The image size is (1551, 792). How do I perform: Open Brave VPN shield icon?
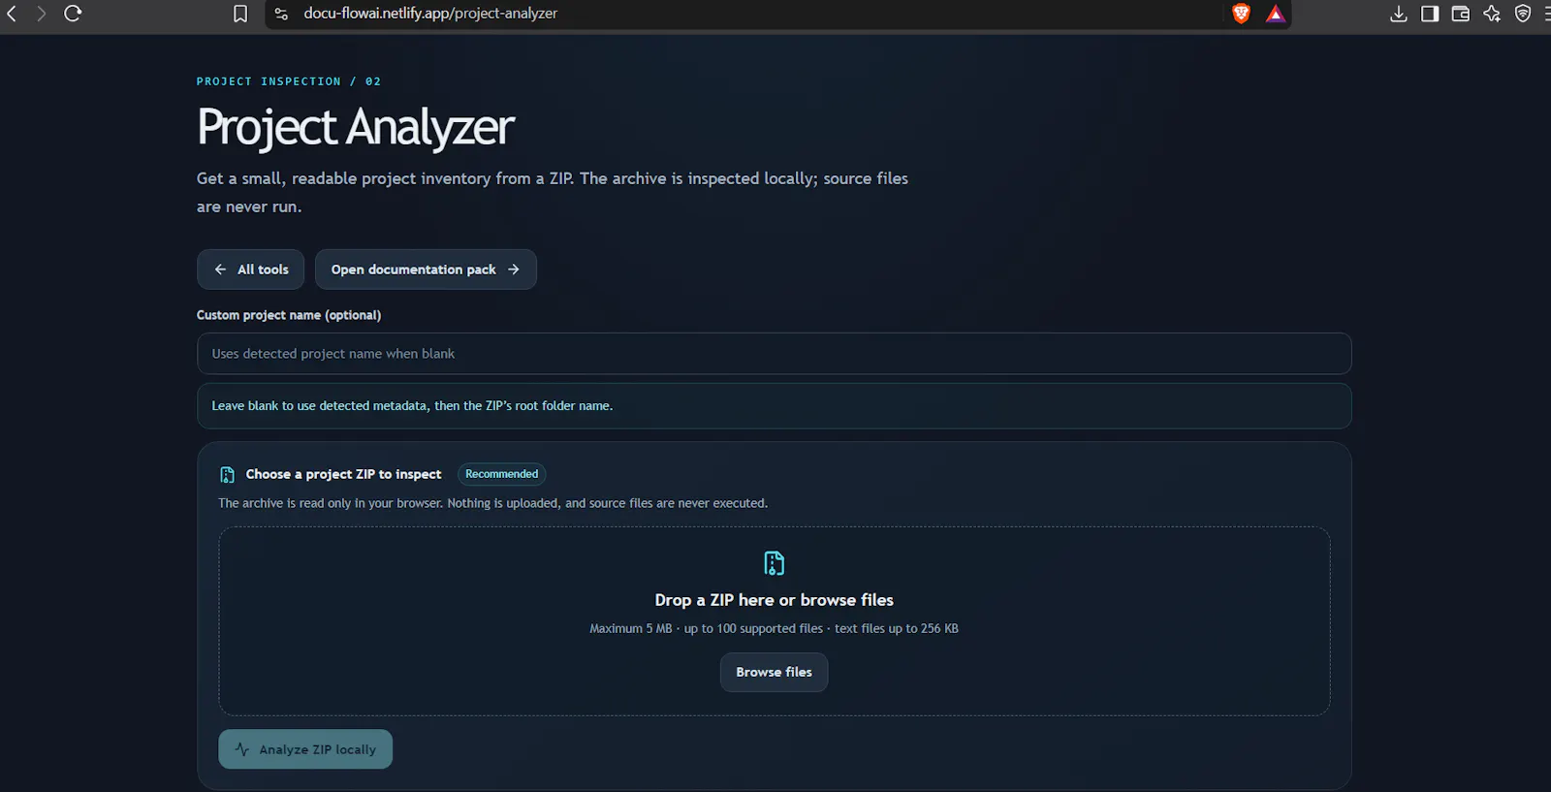click(x=1523, y=14)
